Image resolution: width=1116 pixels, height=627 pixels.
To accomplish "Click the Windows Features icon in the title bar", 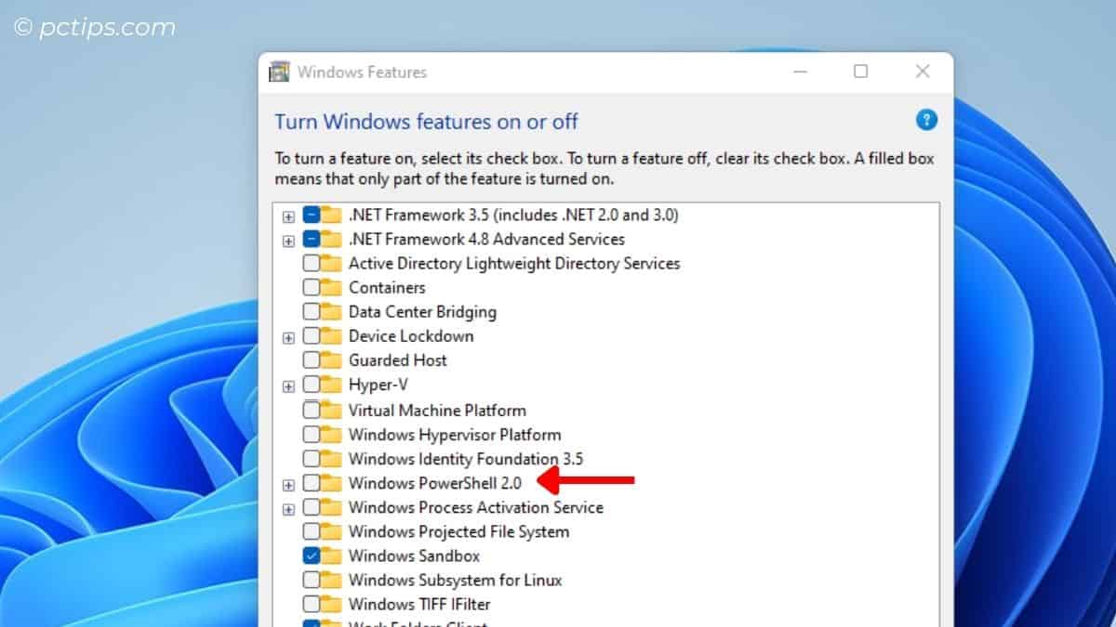I will (278, 72).
